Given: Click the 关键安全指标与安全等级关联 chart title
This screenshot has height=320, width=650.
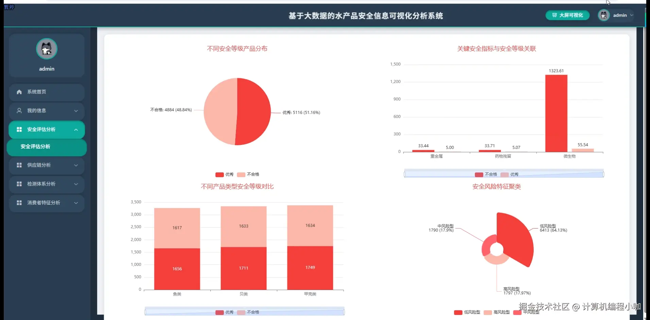Looking at the screenshot, I should pyautogui.click(x=496, y=49).
